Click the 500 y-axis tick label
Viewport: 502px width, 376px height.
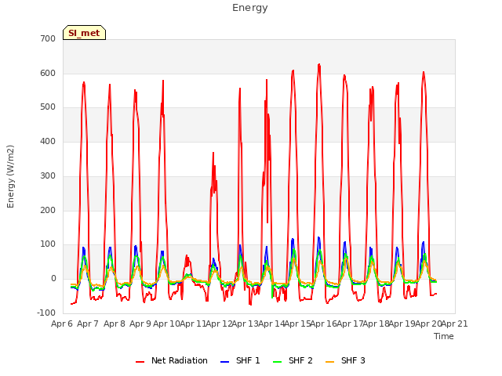(48, 107)
